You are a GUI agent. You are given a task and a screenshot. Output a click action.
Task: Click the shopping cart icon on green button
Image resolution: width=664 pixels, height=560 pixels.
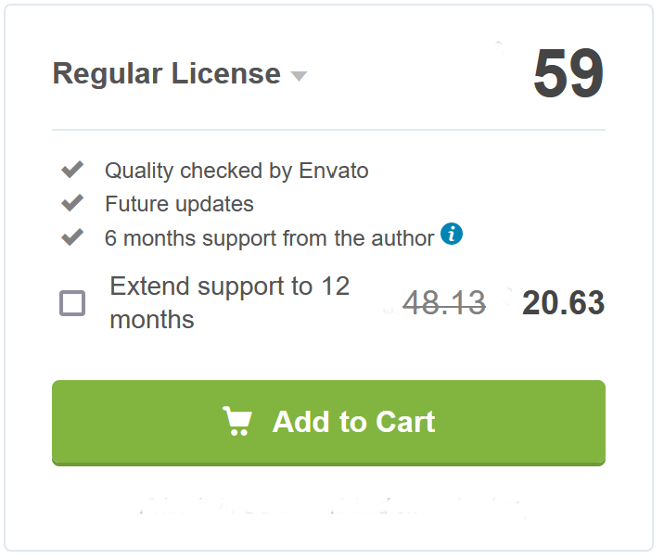click(237, 422)
